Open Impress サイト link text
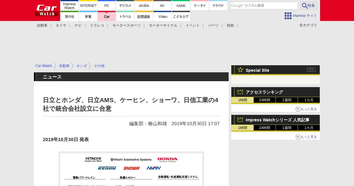 click(x=305, y=16)
